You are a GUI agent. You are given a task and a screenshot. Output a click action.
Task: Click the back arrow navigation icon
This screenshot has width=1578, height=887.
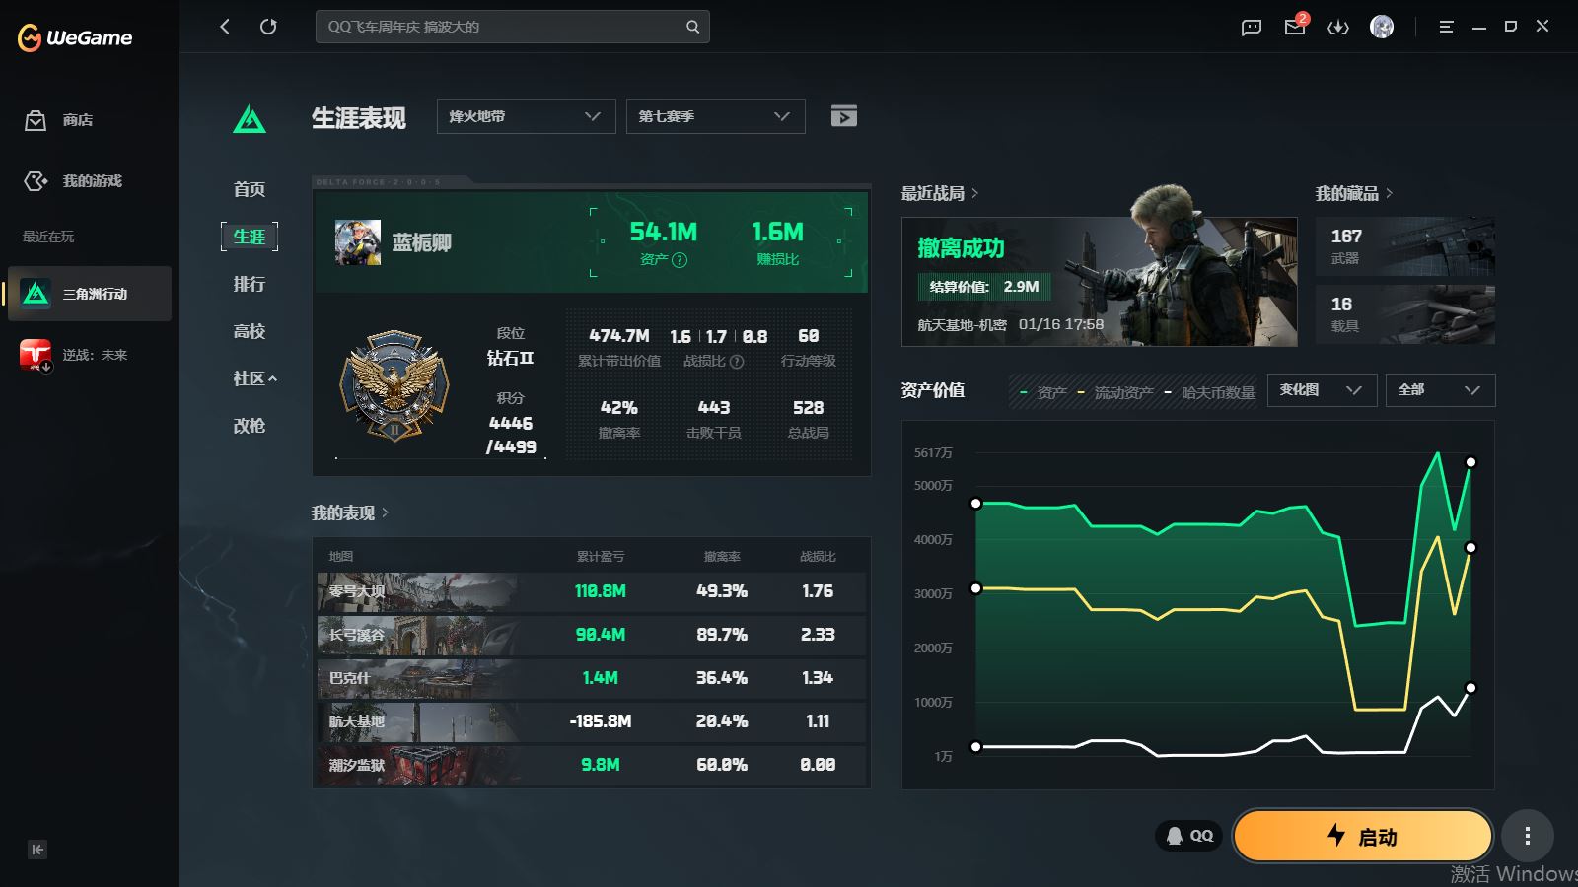225,27
